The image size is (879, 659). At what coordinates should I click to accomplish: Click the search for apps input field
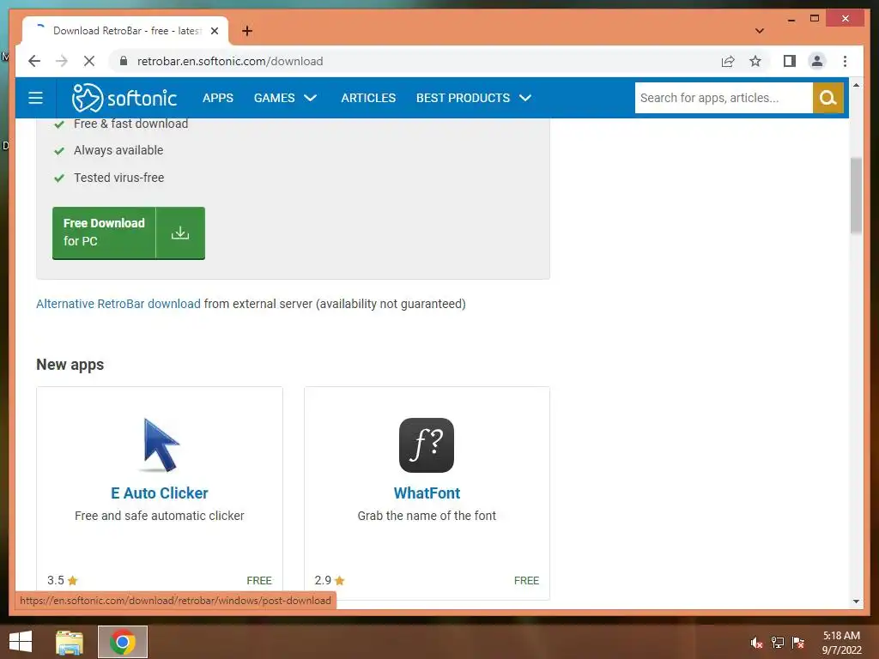tap(723, 98)
